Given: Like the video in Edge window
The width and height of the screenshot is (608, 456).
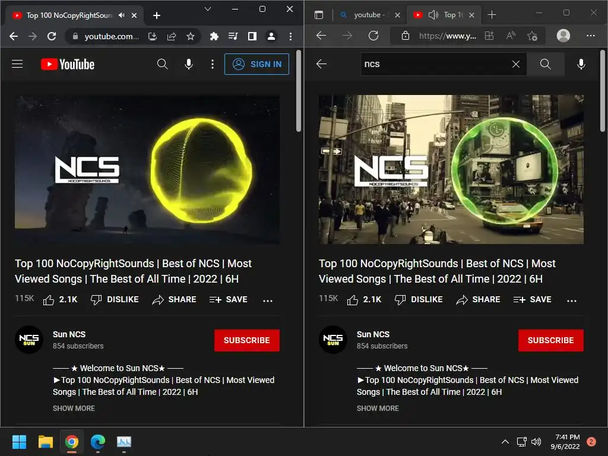Looking at the screenshot, I should (364, 299).
